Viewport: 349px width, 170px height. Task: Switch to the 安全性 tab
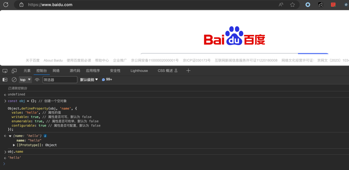pyautogui.click(x=115, y=71)
